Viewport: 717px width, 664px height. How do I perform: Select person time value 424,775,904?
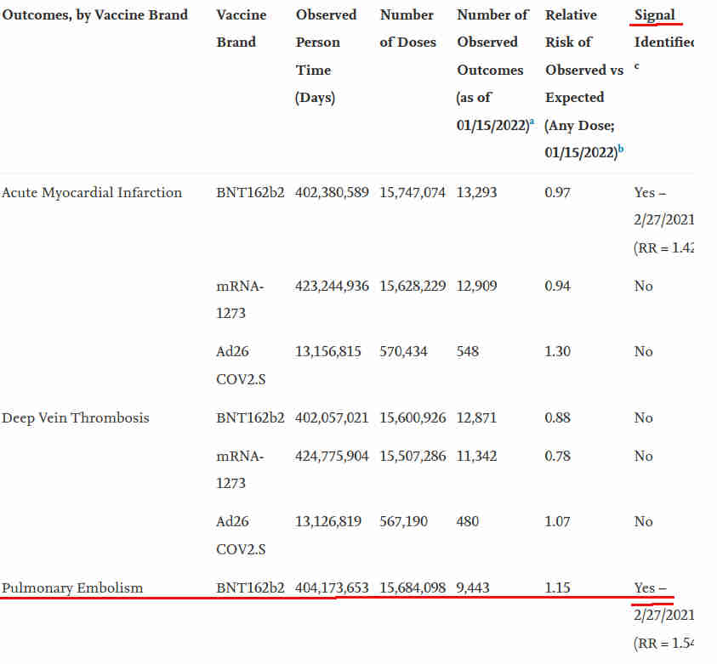click(332, 456)
